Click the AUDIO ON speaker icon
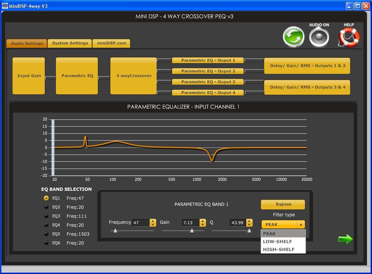 [319, 36]
